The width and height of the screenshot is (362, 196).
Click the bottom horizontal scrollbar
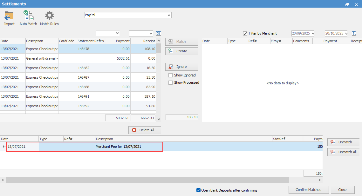tap(146, 180)
